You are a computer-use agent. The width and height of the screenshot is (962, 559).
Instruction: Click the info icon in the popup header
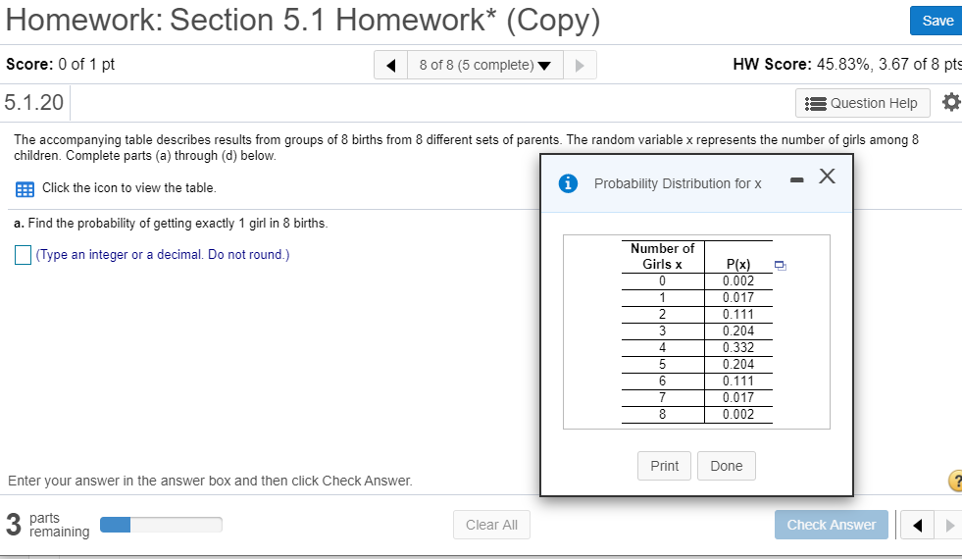[568, 183]
